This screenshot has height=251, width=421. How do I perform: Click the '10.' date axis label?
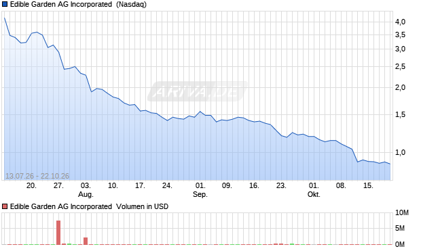click(x=113, y=185)
